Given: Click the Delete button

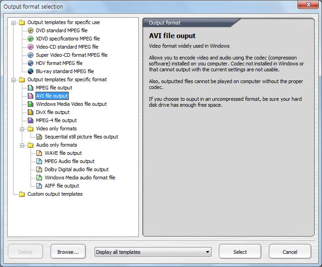Looking at the screenshot, I should [25, 252].
